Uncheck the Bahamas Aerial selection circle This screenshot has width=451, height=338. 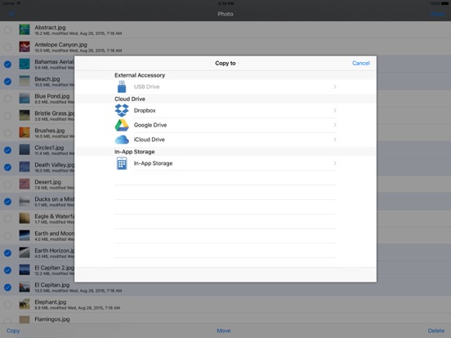click(8, 64)
